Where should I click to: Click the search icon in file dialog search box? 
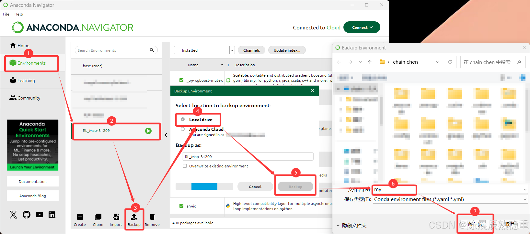[x=519, y=62]
